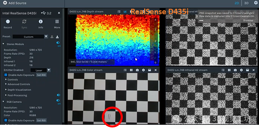
Task: Click Set ROI under RGB Camera
Action: pyautogui.click(x=41, y=120)
